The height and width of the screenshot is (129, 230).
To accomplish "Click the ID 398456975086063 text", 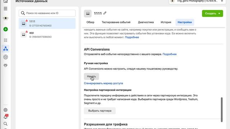I will coord(40,37).
